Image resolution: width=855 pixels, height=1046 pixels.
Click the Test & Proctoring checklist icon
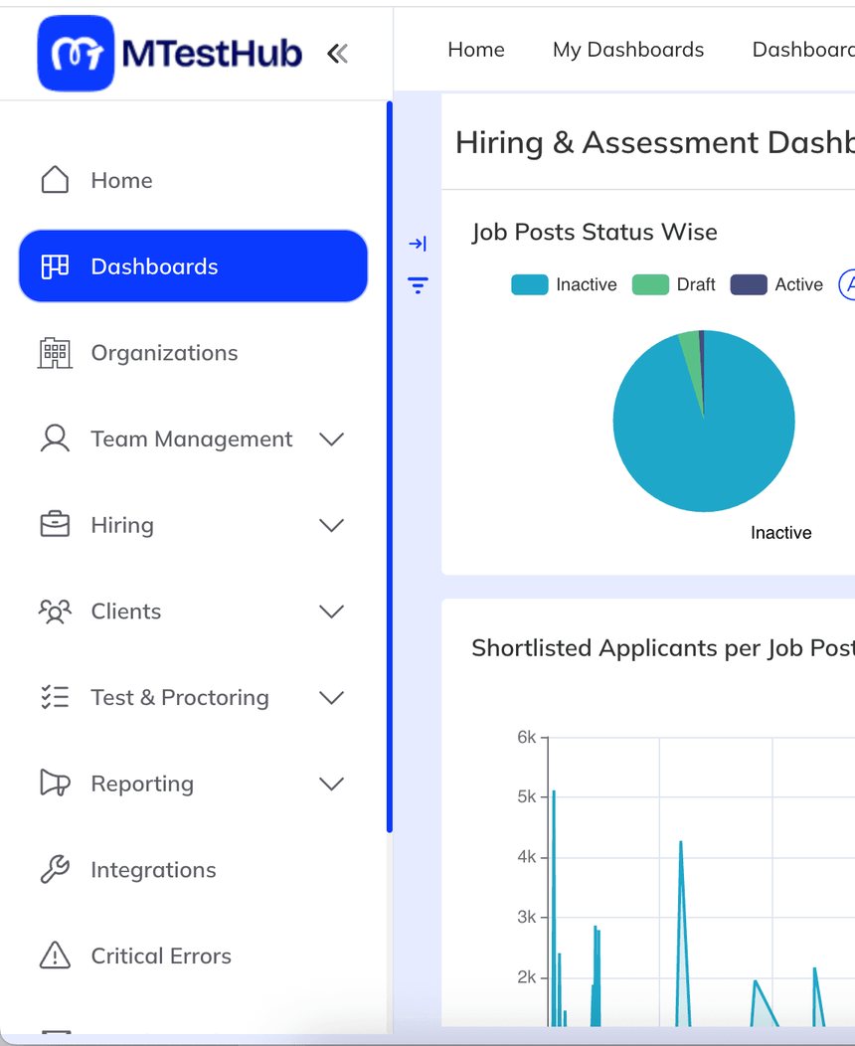coord(55,697)
